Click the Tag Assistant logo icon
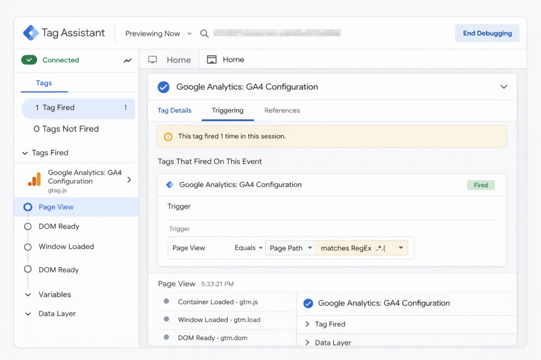541x360 pixels. coord(31,33)
